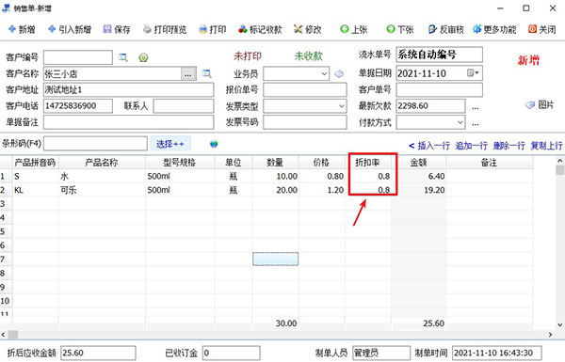Image resolution: width=565 pixels, height=362 pixels.
Task: Select the 可乐 product name cell
Action: 102,190
